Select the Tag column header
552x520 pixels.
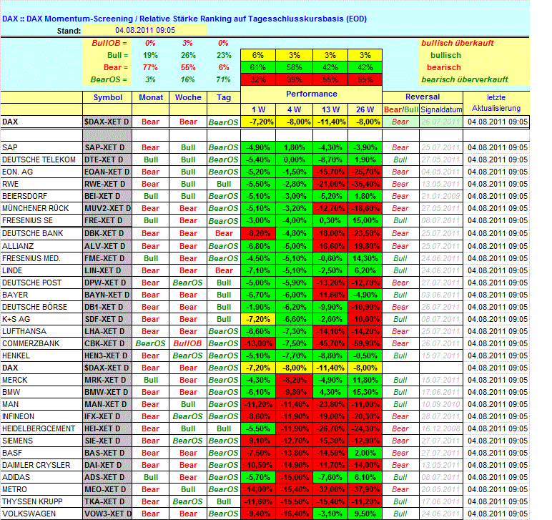click(x=224, y=97)
